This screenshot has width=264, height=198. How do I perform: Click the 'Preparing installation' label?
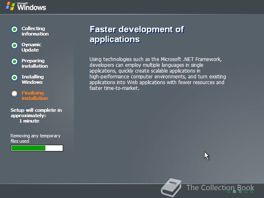(35, 63)
